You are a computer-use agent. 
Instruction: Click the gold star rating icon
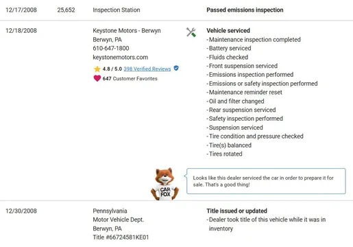[97, 69]
